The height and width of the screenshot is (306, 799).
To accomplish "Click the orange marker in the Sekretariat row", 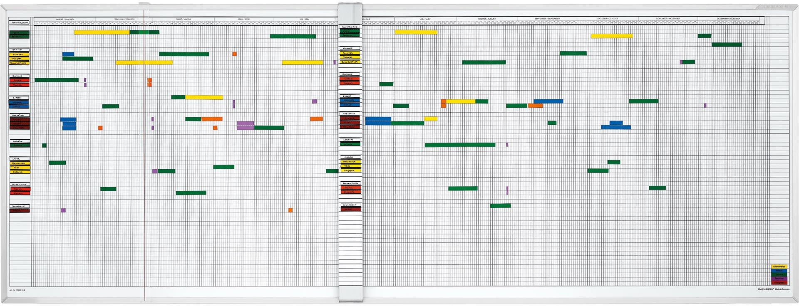I will [290, 210].
